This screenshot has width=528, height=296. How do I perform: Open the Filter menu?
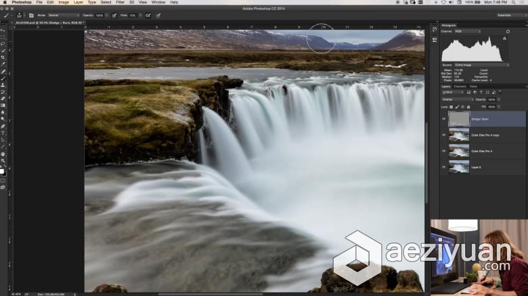(120, 2)
